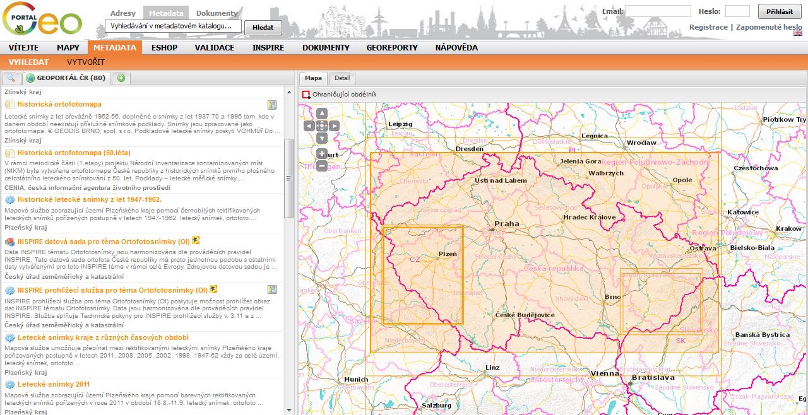The height and width of the screenshot is (415, 808).
Task: Focus the Heslo password field
Action: click(x=737, y=11)
